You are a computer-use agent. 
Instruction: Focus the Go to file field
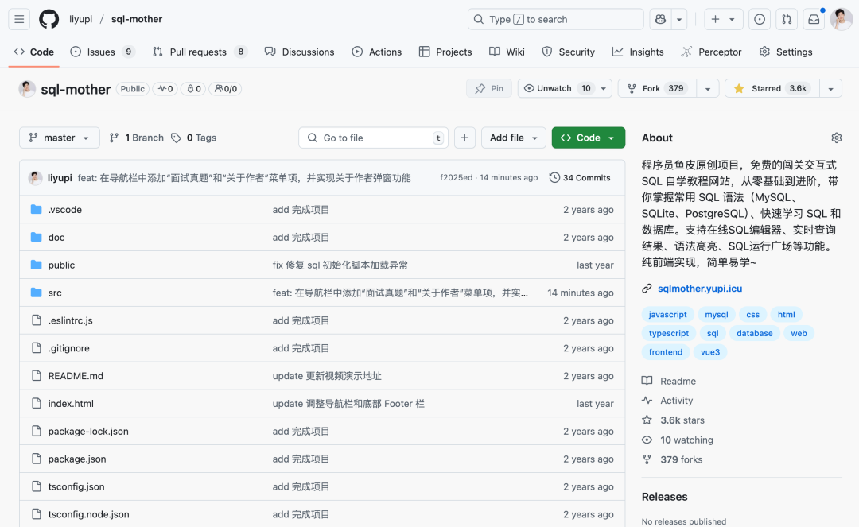pyautogui.click(x=374, y=138)
